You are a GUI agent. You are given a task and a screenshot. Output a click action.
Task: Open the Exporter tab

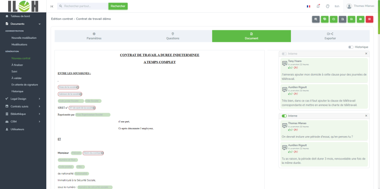[x=330, y=36]
